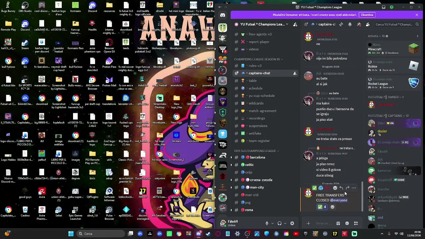Open more options on message hover toolbar
Viewport: 425px width, 239px height.
pos(354,188)
